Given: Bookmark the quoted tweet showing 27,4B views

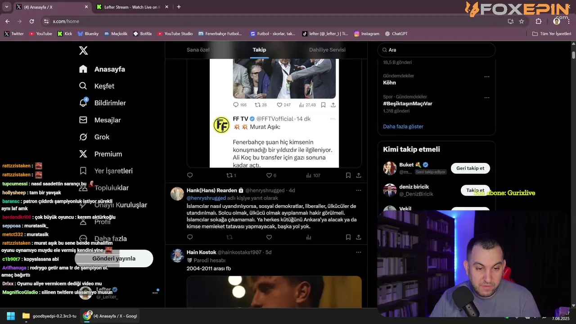Looking at the screenshot, I should (323, 105).
